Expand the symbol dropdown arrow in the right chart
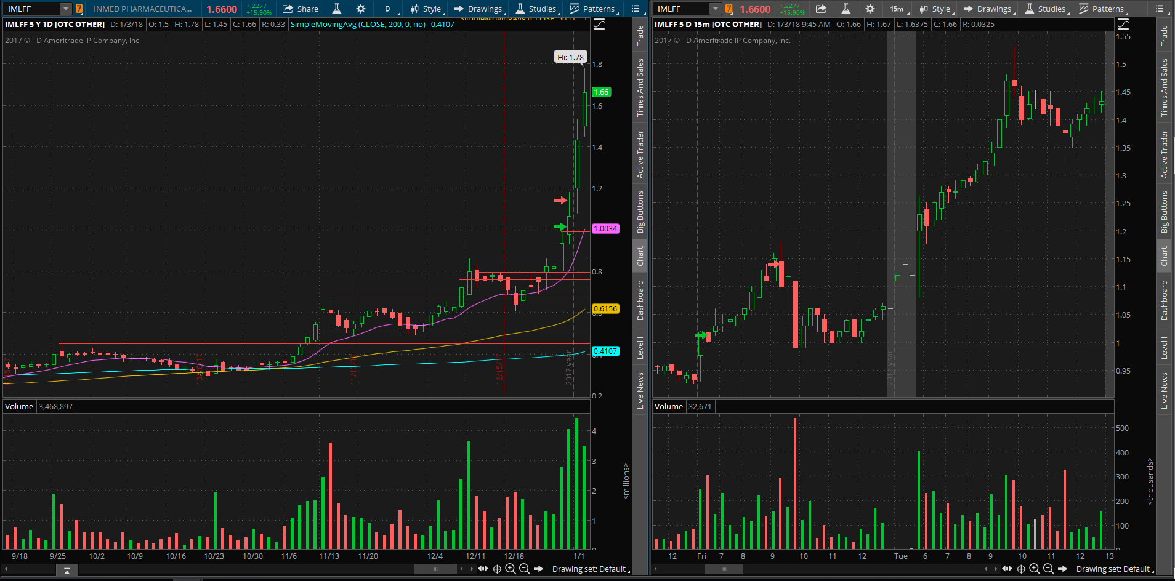Screen dimensions: 1175x581 [x=715, y=9]
